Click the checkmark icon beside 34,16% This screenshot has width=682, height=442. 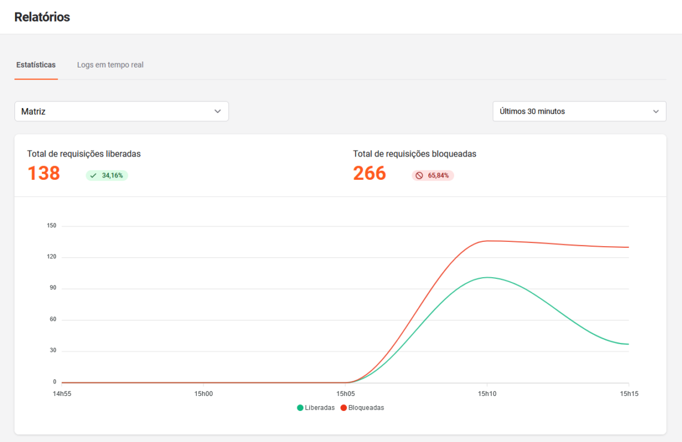pyautogui.click(x=93, y=176)
